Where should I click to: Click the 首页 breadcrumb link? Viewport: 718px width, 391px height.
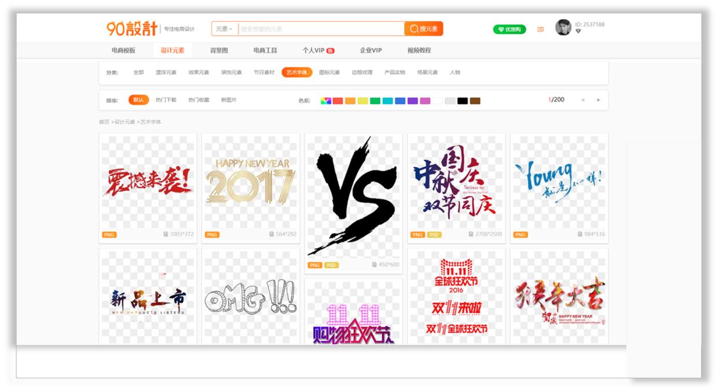pyautogui.click(x=104, y=123)
